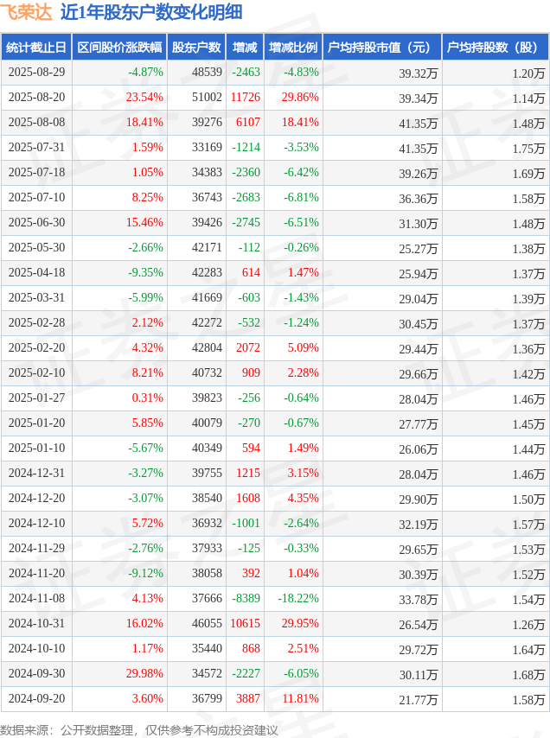This screenshot has height=738, width=550.
Task: Click the 近1年股东户数变化明细 heading
Action: tap(151, 12)
